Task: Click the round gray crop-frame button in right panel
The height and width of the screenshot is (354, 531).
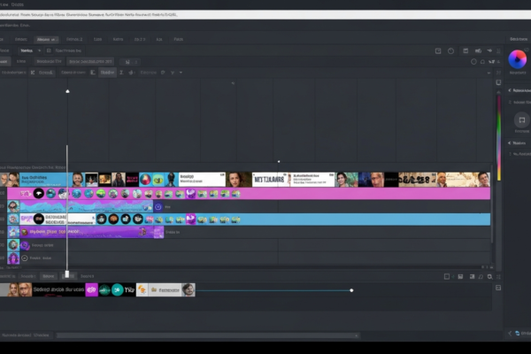Action: click(522, 120)
